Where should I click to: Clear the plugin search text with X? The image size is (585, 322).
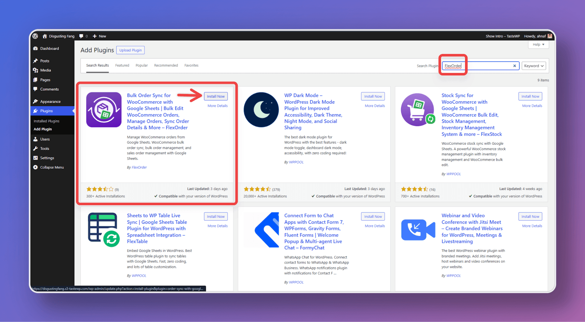coord(514,66)
